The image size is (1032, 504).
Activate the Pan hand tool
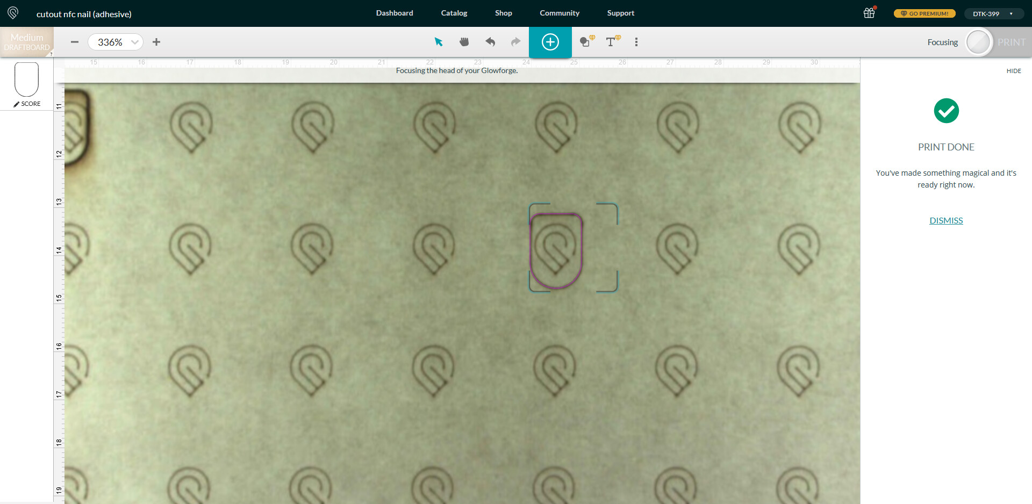click(x=464, y=42)
